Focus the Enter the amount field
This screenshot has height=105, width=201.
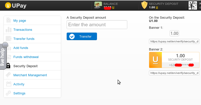97,25
